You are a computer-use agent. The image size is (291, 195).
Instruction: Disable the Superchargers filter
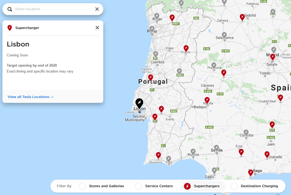click(187, 186)
